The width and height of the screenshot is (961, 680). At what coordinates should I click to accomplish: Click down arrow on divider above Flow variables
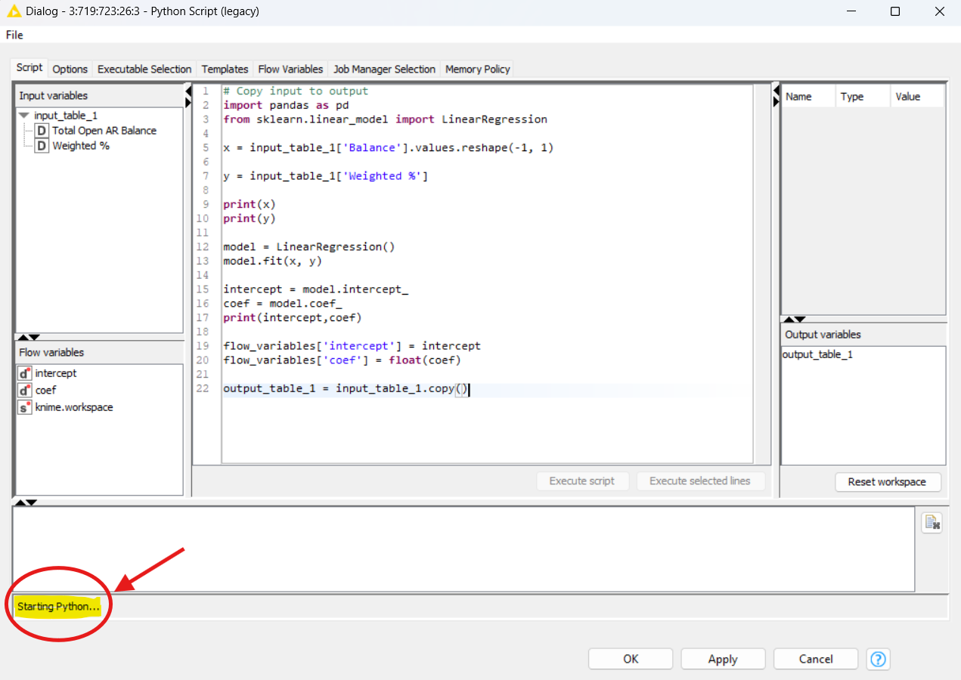(34, 337)
